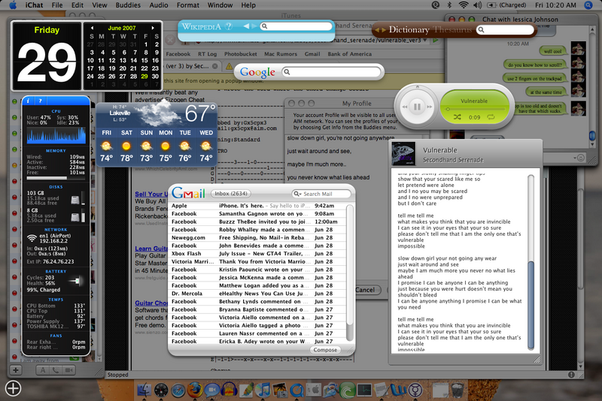The height and width of the screenshot is (401, 602).
Task: Click Bluetooth icon in menu bar
Action: click(x=449, y=5)
